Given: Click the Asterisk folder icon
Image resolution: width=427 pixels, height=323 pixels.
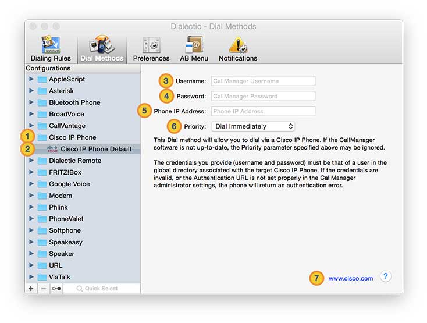Looking at the screenshot, I should point(42,91).
